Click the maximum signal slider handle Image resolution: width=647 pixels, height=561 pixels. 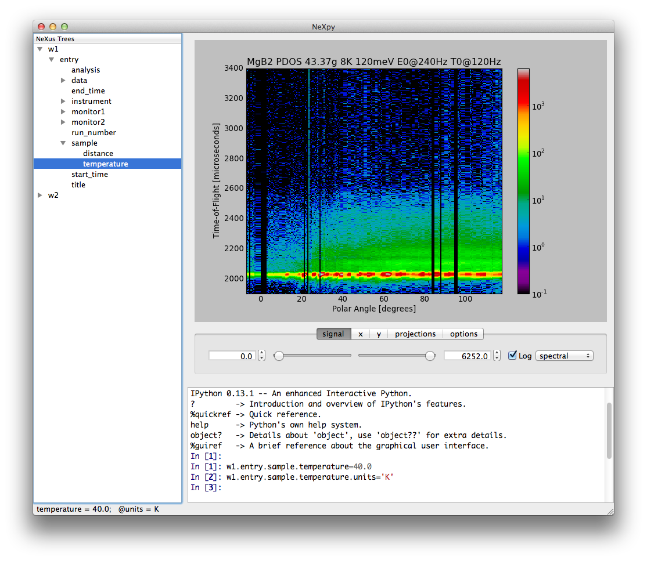430,356
